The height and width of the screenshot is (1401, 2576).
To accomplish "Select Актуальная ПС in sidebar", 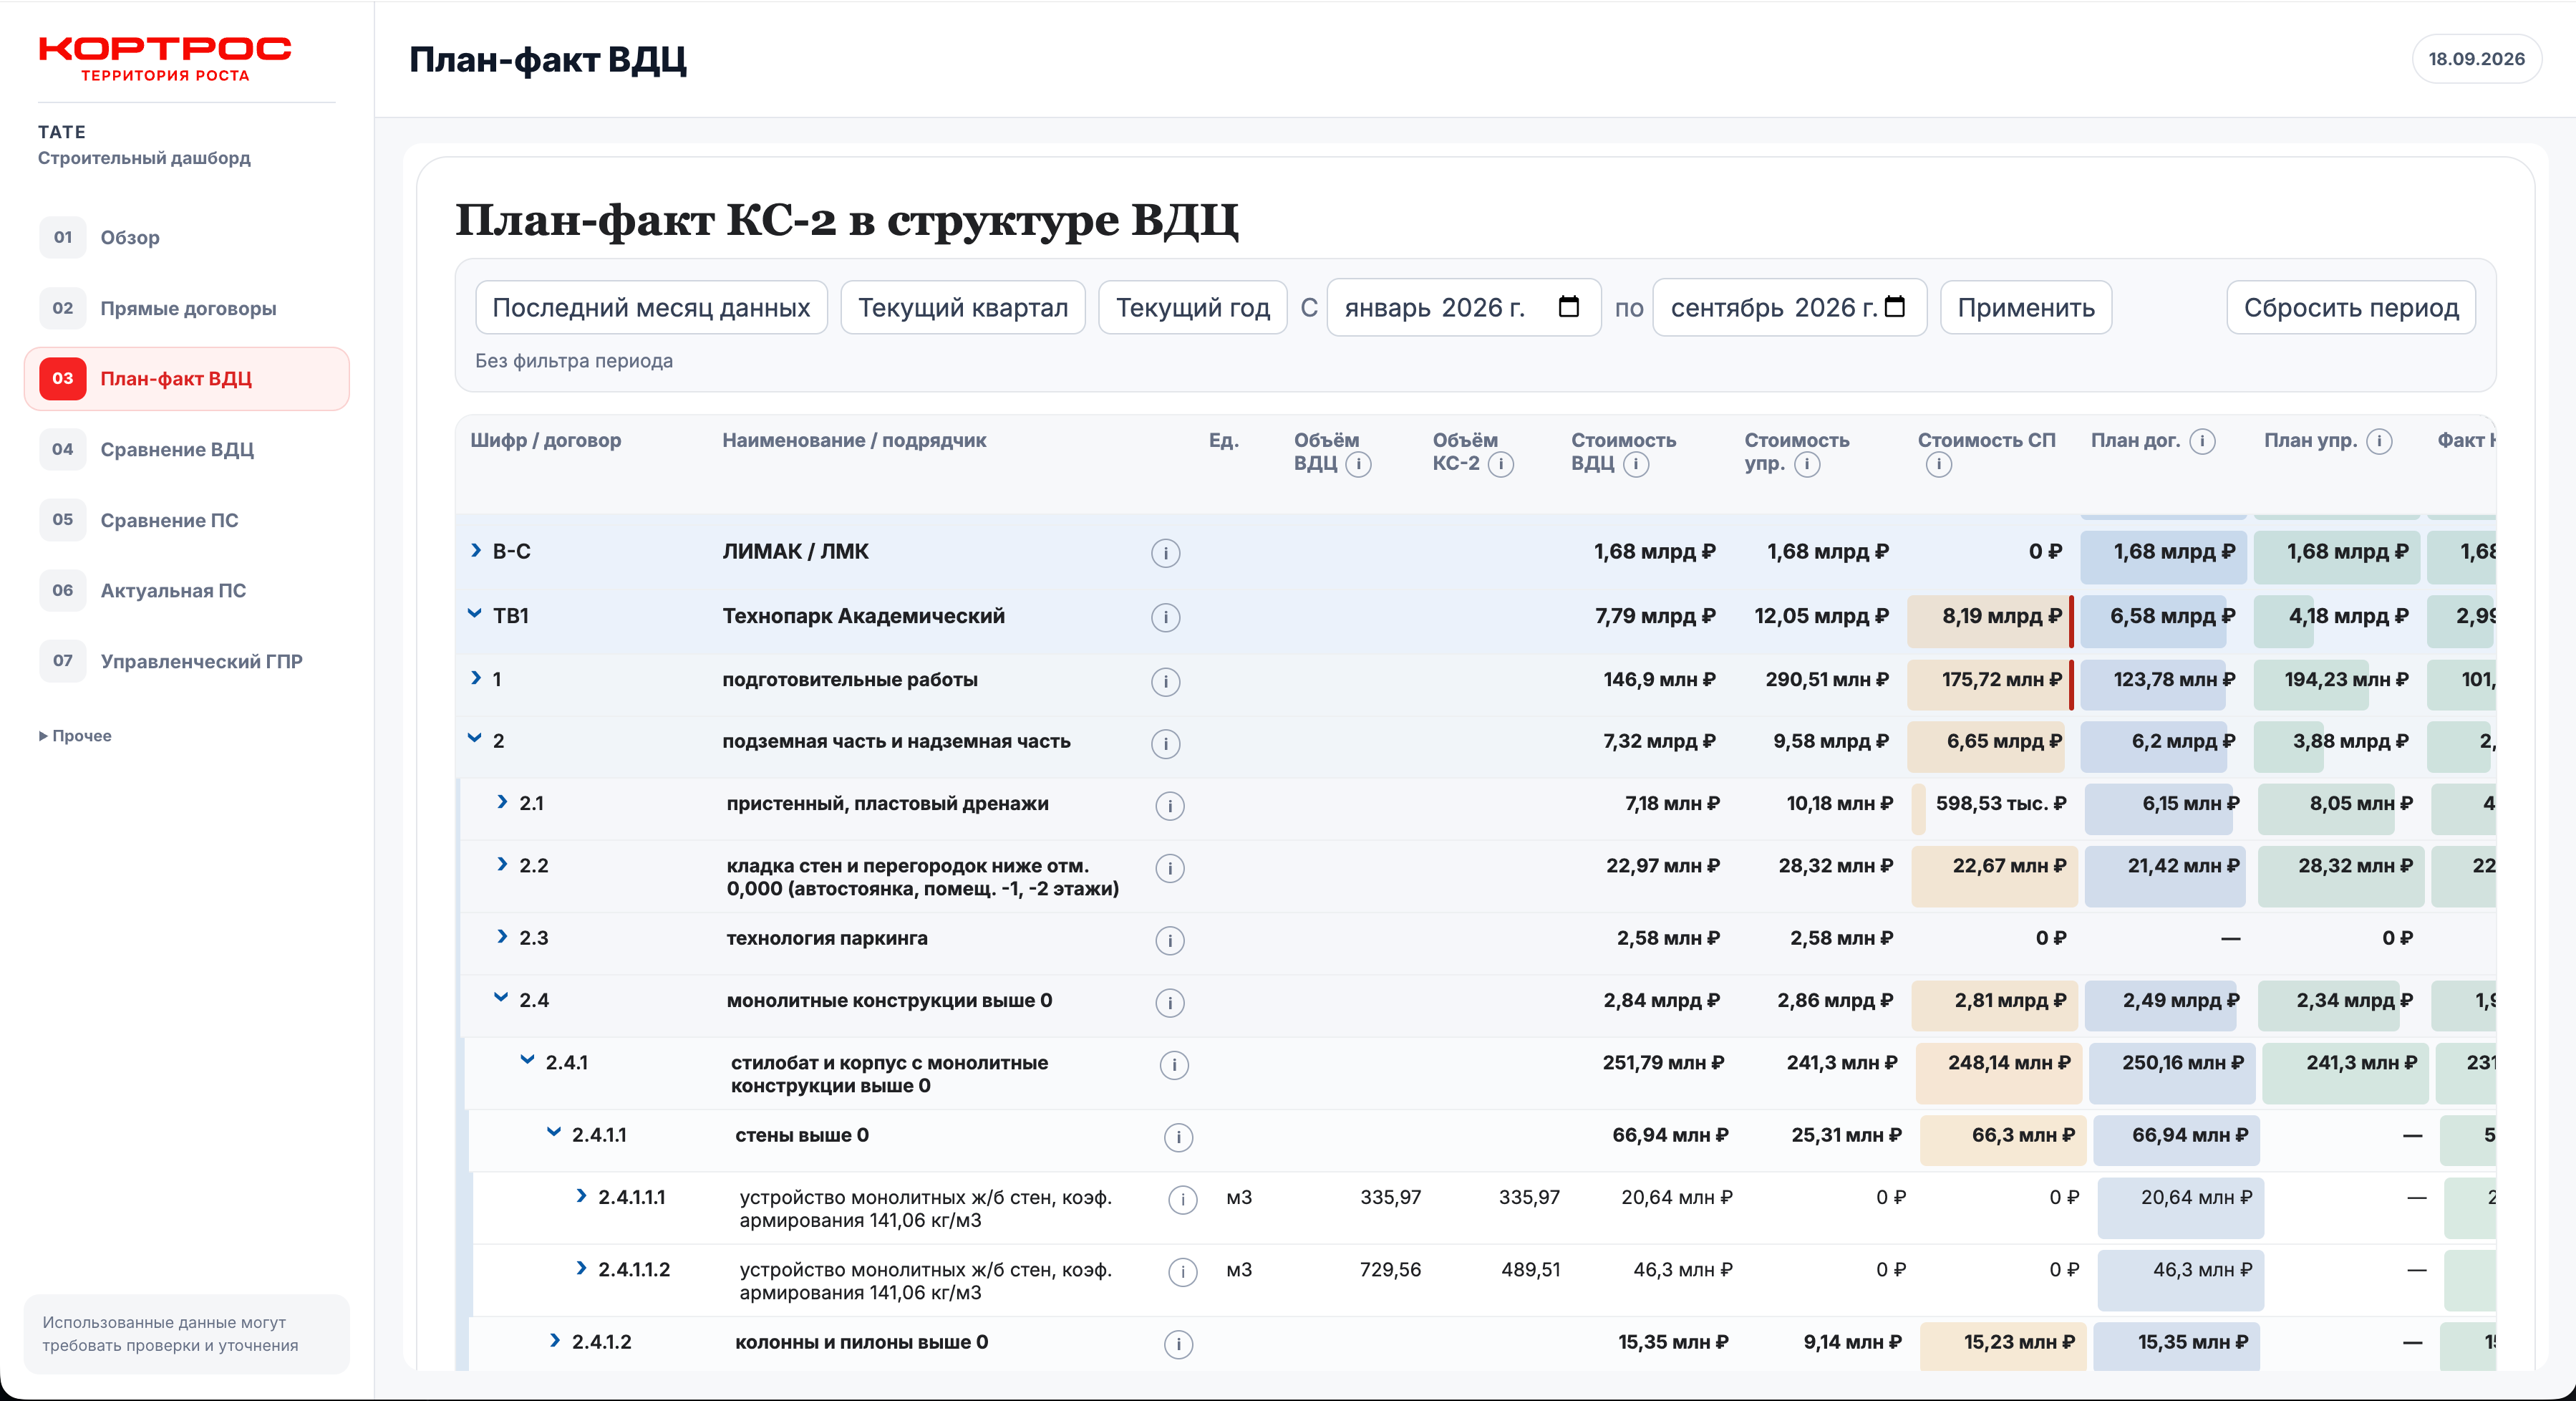I will (x=187, y=590).
